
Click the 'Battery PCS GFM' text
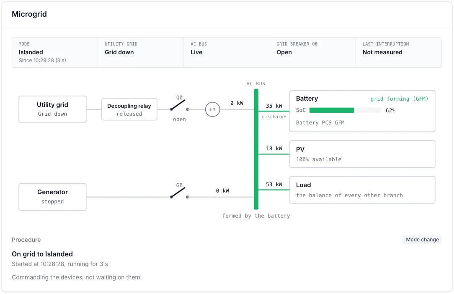click(x=320, y=123)
